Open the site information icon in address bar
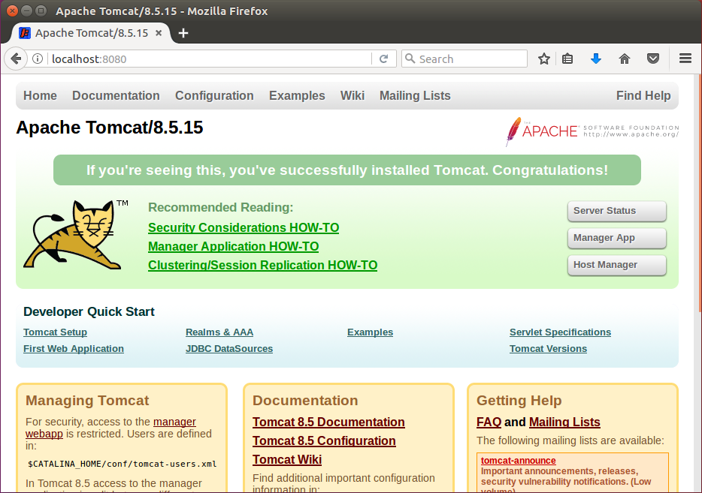The width and height of the screenshot is (702, 493). click(38, 59)
